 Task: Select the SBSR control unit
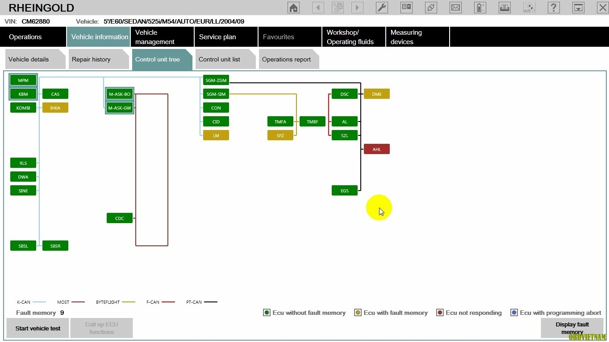pos(55,246)
